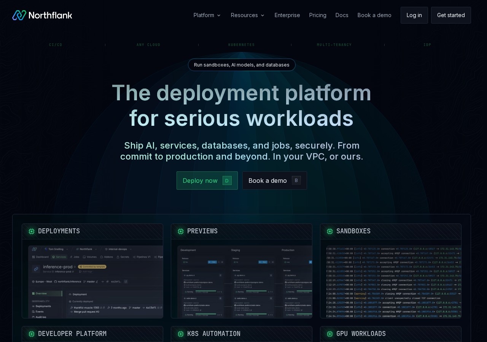Open the GPU WORKLOADS card heading
The width and height of the screenshot is (487, 342).
361,334
